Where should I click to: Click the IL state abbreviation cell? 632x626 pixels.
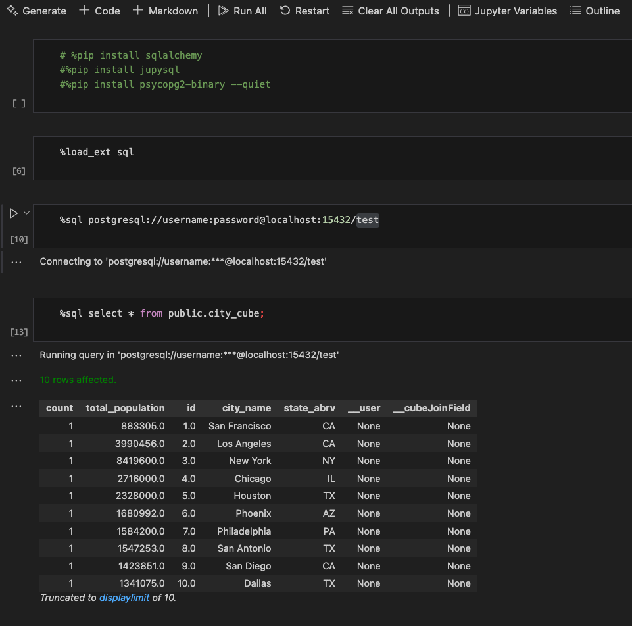click(331, 479)
